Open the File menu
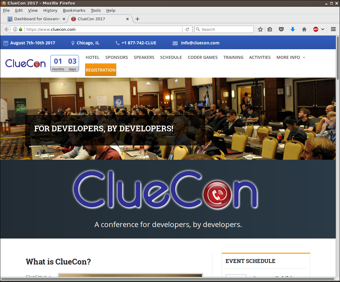The width and height of the screenshot is (340, 282). pyautogui.click(x=6, y=10)
